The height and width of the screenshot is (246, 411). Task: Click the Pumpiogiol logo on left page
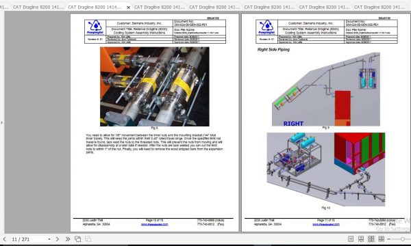95,27
